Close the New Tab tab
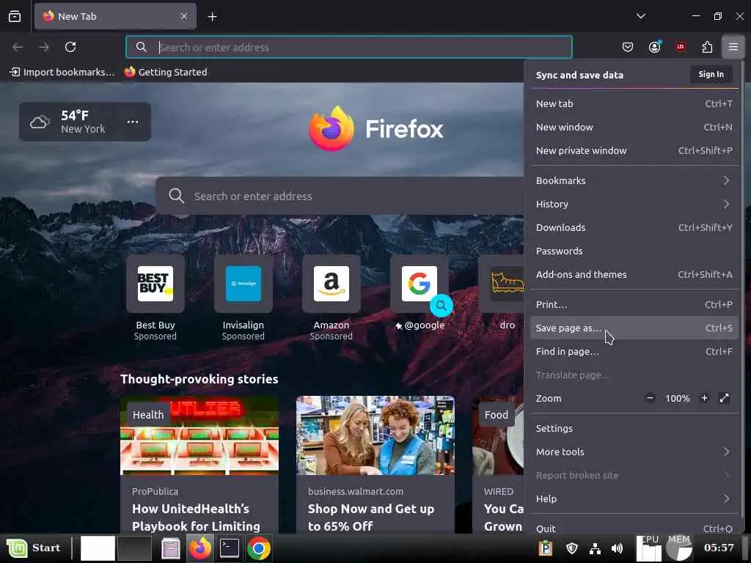The height and width of the screenshot is (563, 751). point(184,16)
